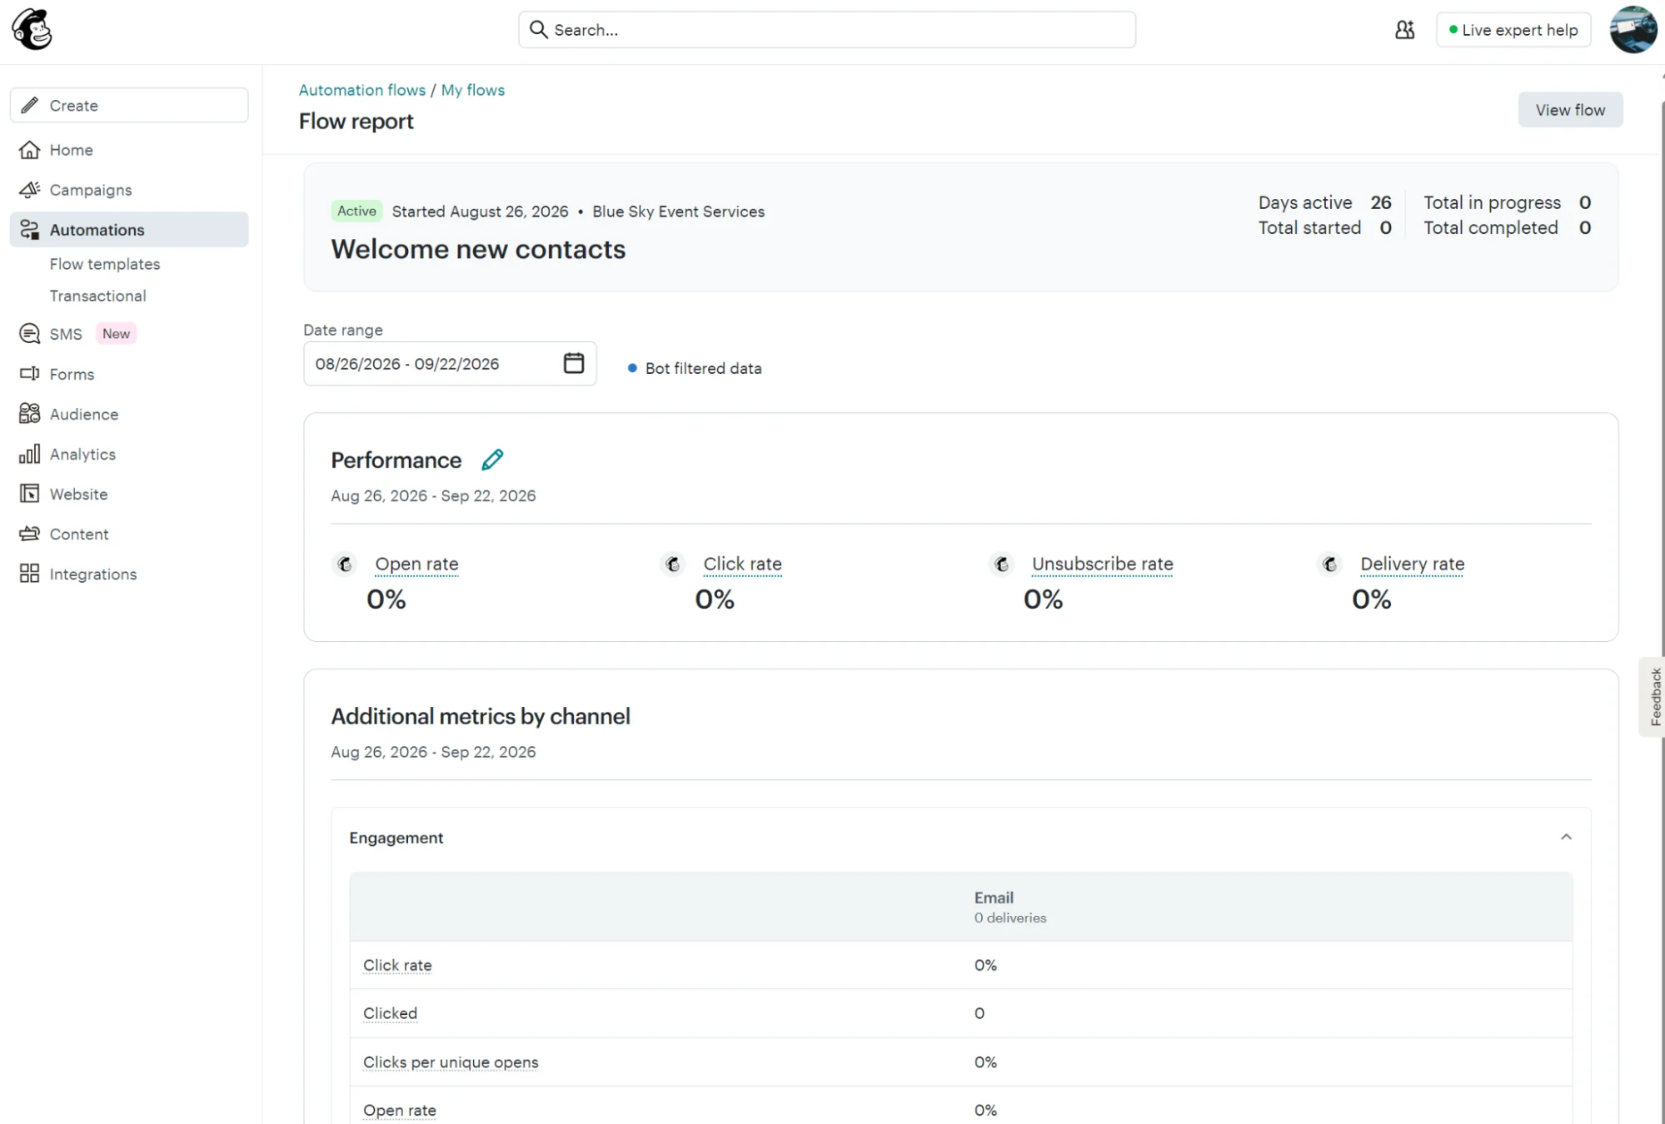Click the Website layout icon
Image resolution: width=1665 pixels, height=1124 pixels.
(29, 494)
